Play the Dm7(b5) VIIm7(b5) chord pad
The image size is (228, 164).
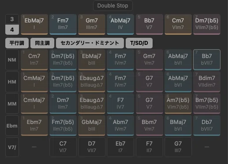(207, 24)
